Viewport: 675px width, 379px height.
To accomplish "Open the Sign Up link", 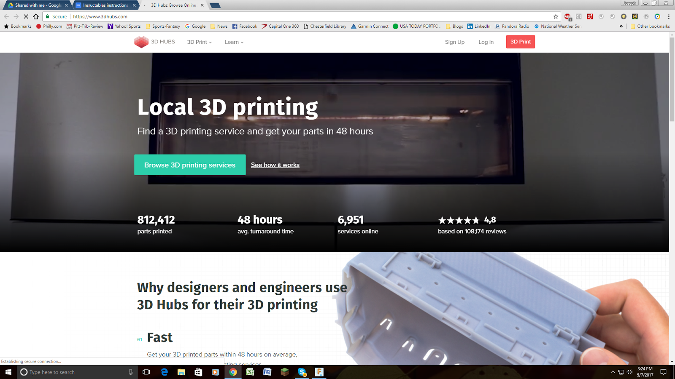I will [x=454, y=42].
